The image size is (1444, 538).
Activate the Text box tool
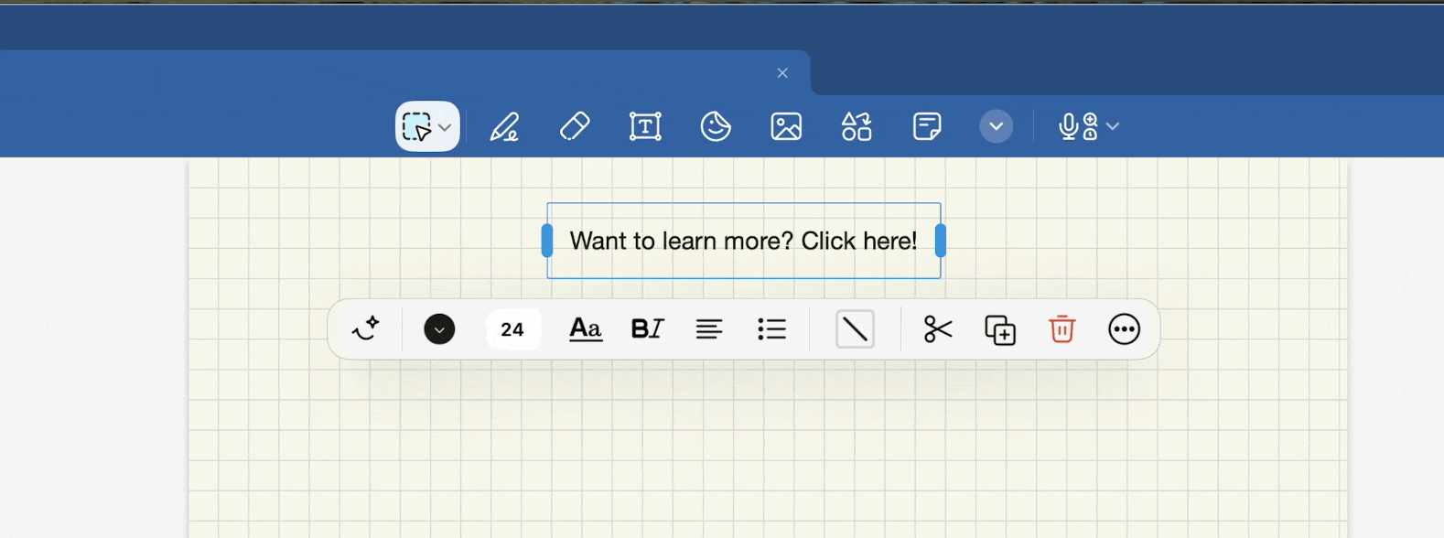pos(645,126)
